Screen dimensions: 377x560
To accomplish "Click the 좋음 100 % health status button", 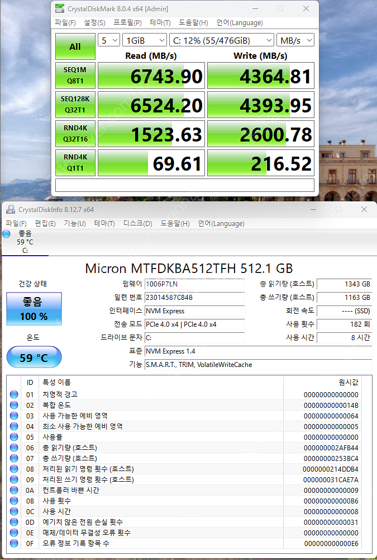I will [x=34, y=309].
